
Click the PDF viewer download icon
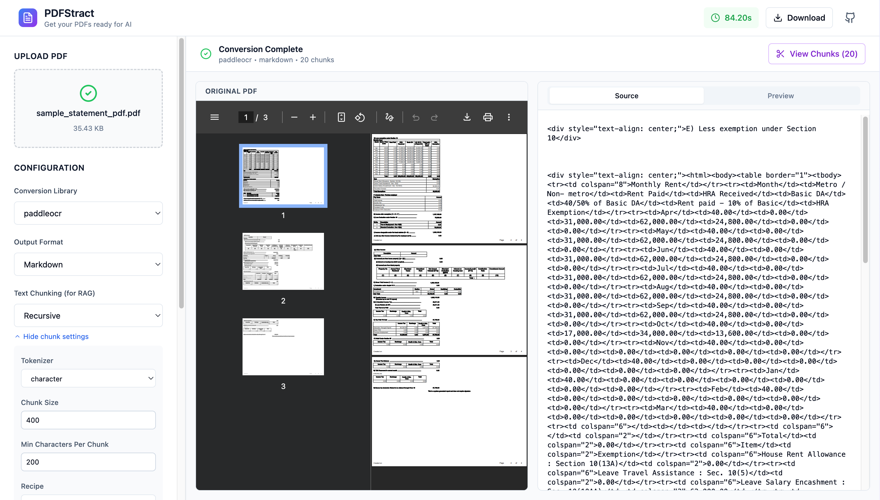click(467, 117)
